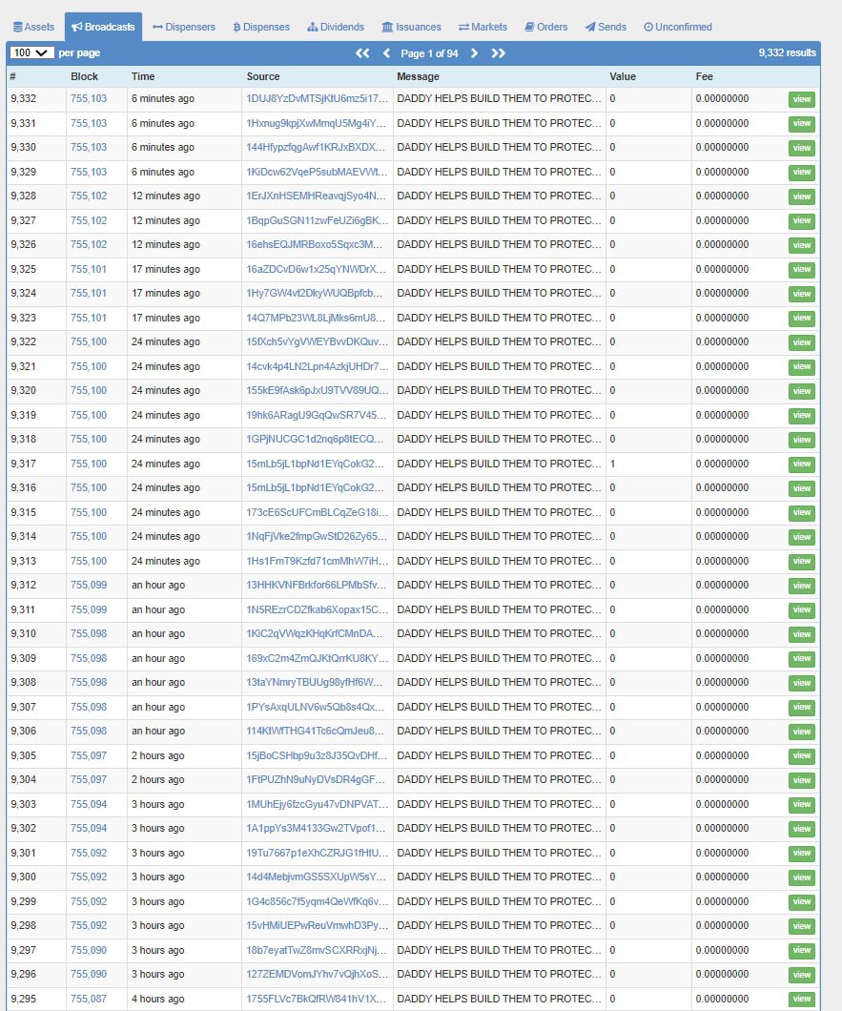The image size is (842, 1011).
Task: View broadcast number 9,328
Action: [x=801, y=196]
